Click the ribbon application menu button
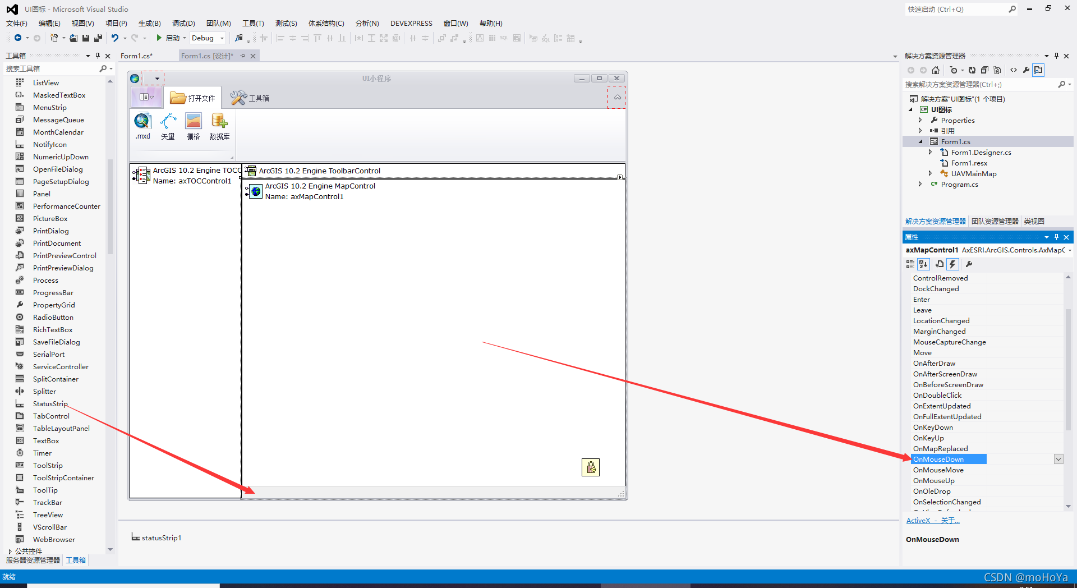The height and width of the screenshot is (588, 1077). [x=146, y=97]
